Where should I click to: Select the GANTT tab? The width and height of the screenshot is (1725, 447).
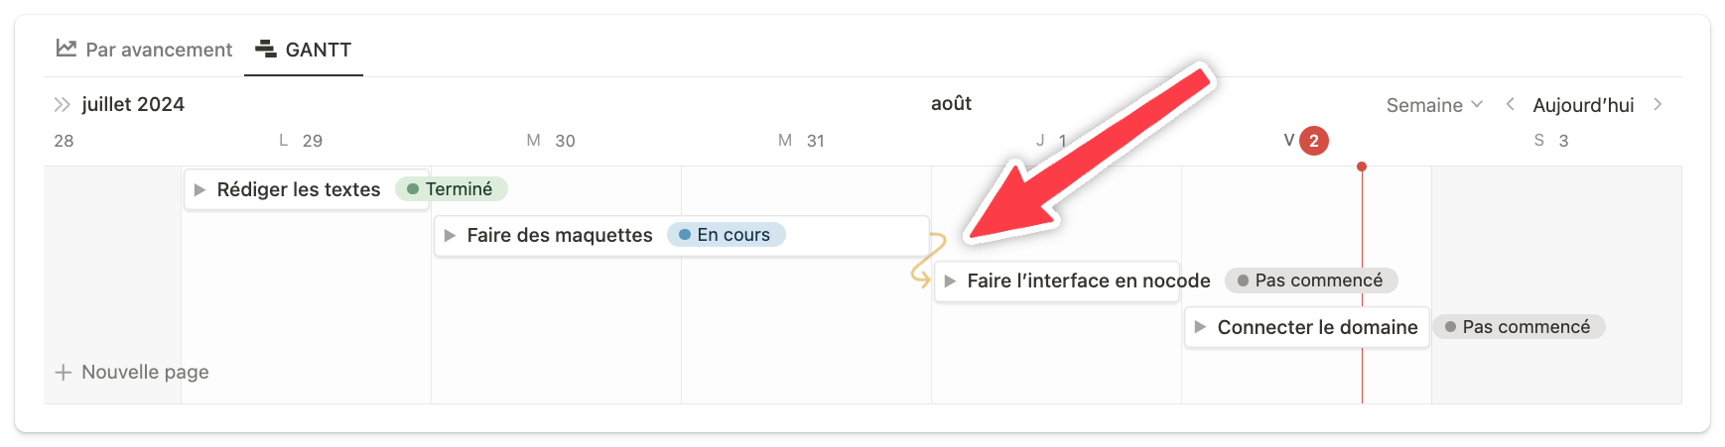[x=318, y=50]
